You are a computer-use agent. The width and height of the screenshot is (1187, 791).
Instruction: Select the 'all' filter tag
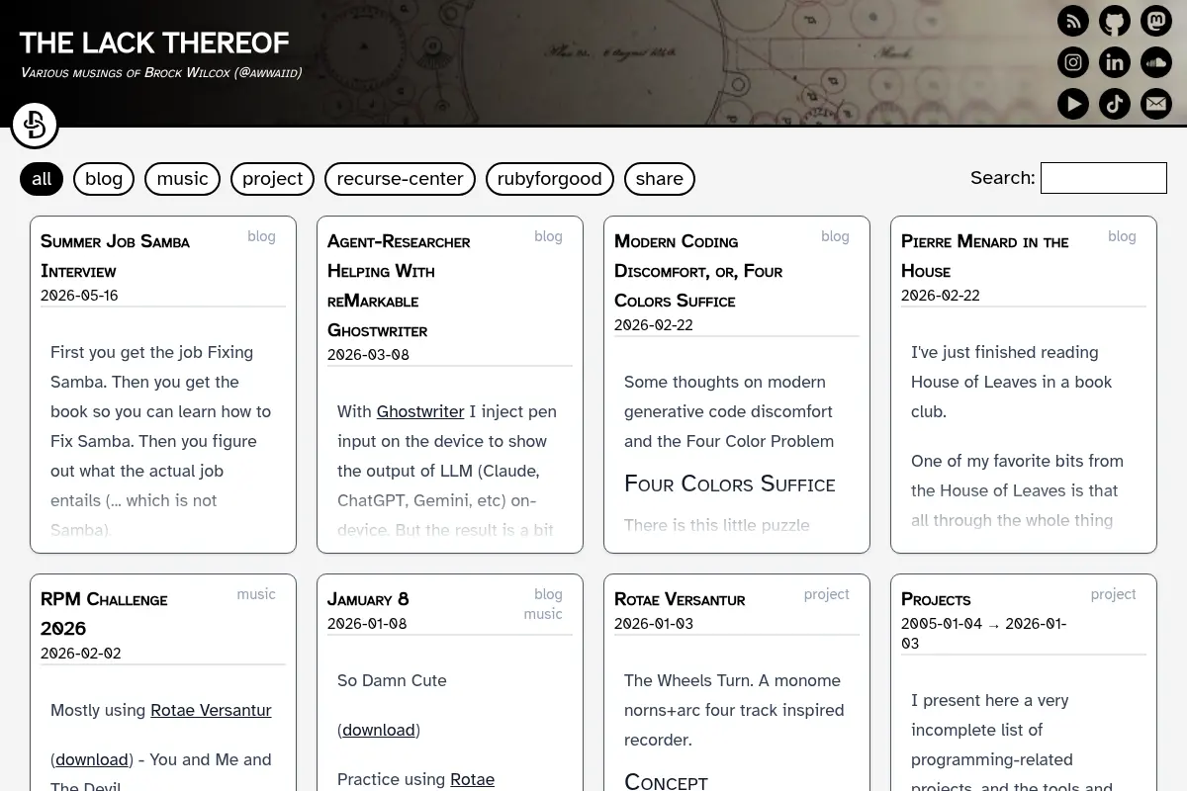[x=42, y=179]
